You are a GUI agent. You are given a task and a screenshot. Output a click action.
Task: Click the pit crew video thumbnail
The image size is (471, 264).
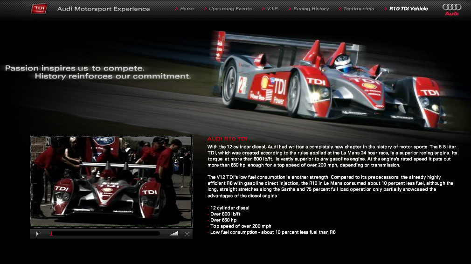coord(111,181)
